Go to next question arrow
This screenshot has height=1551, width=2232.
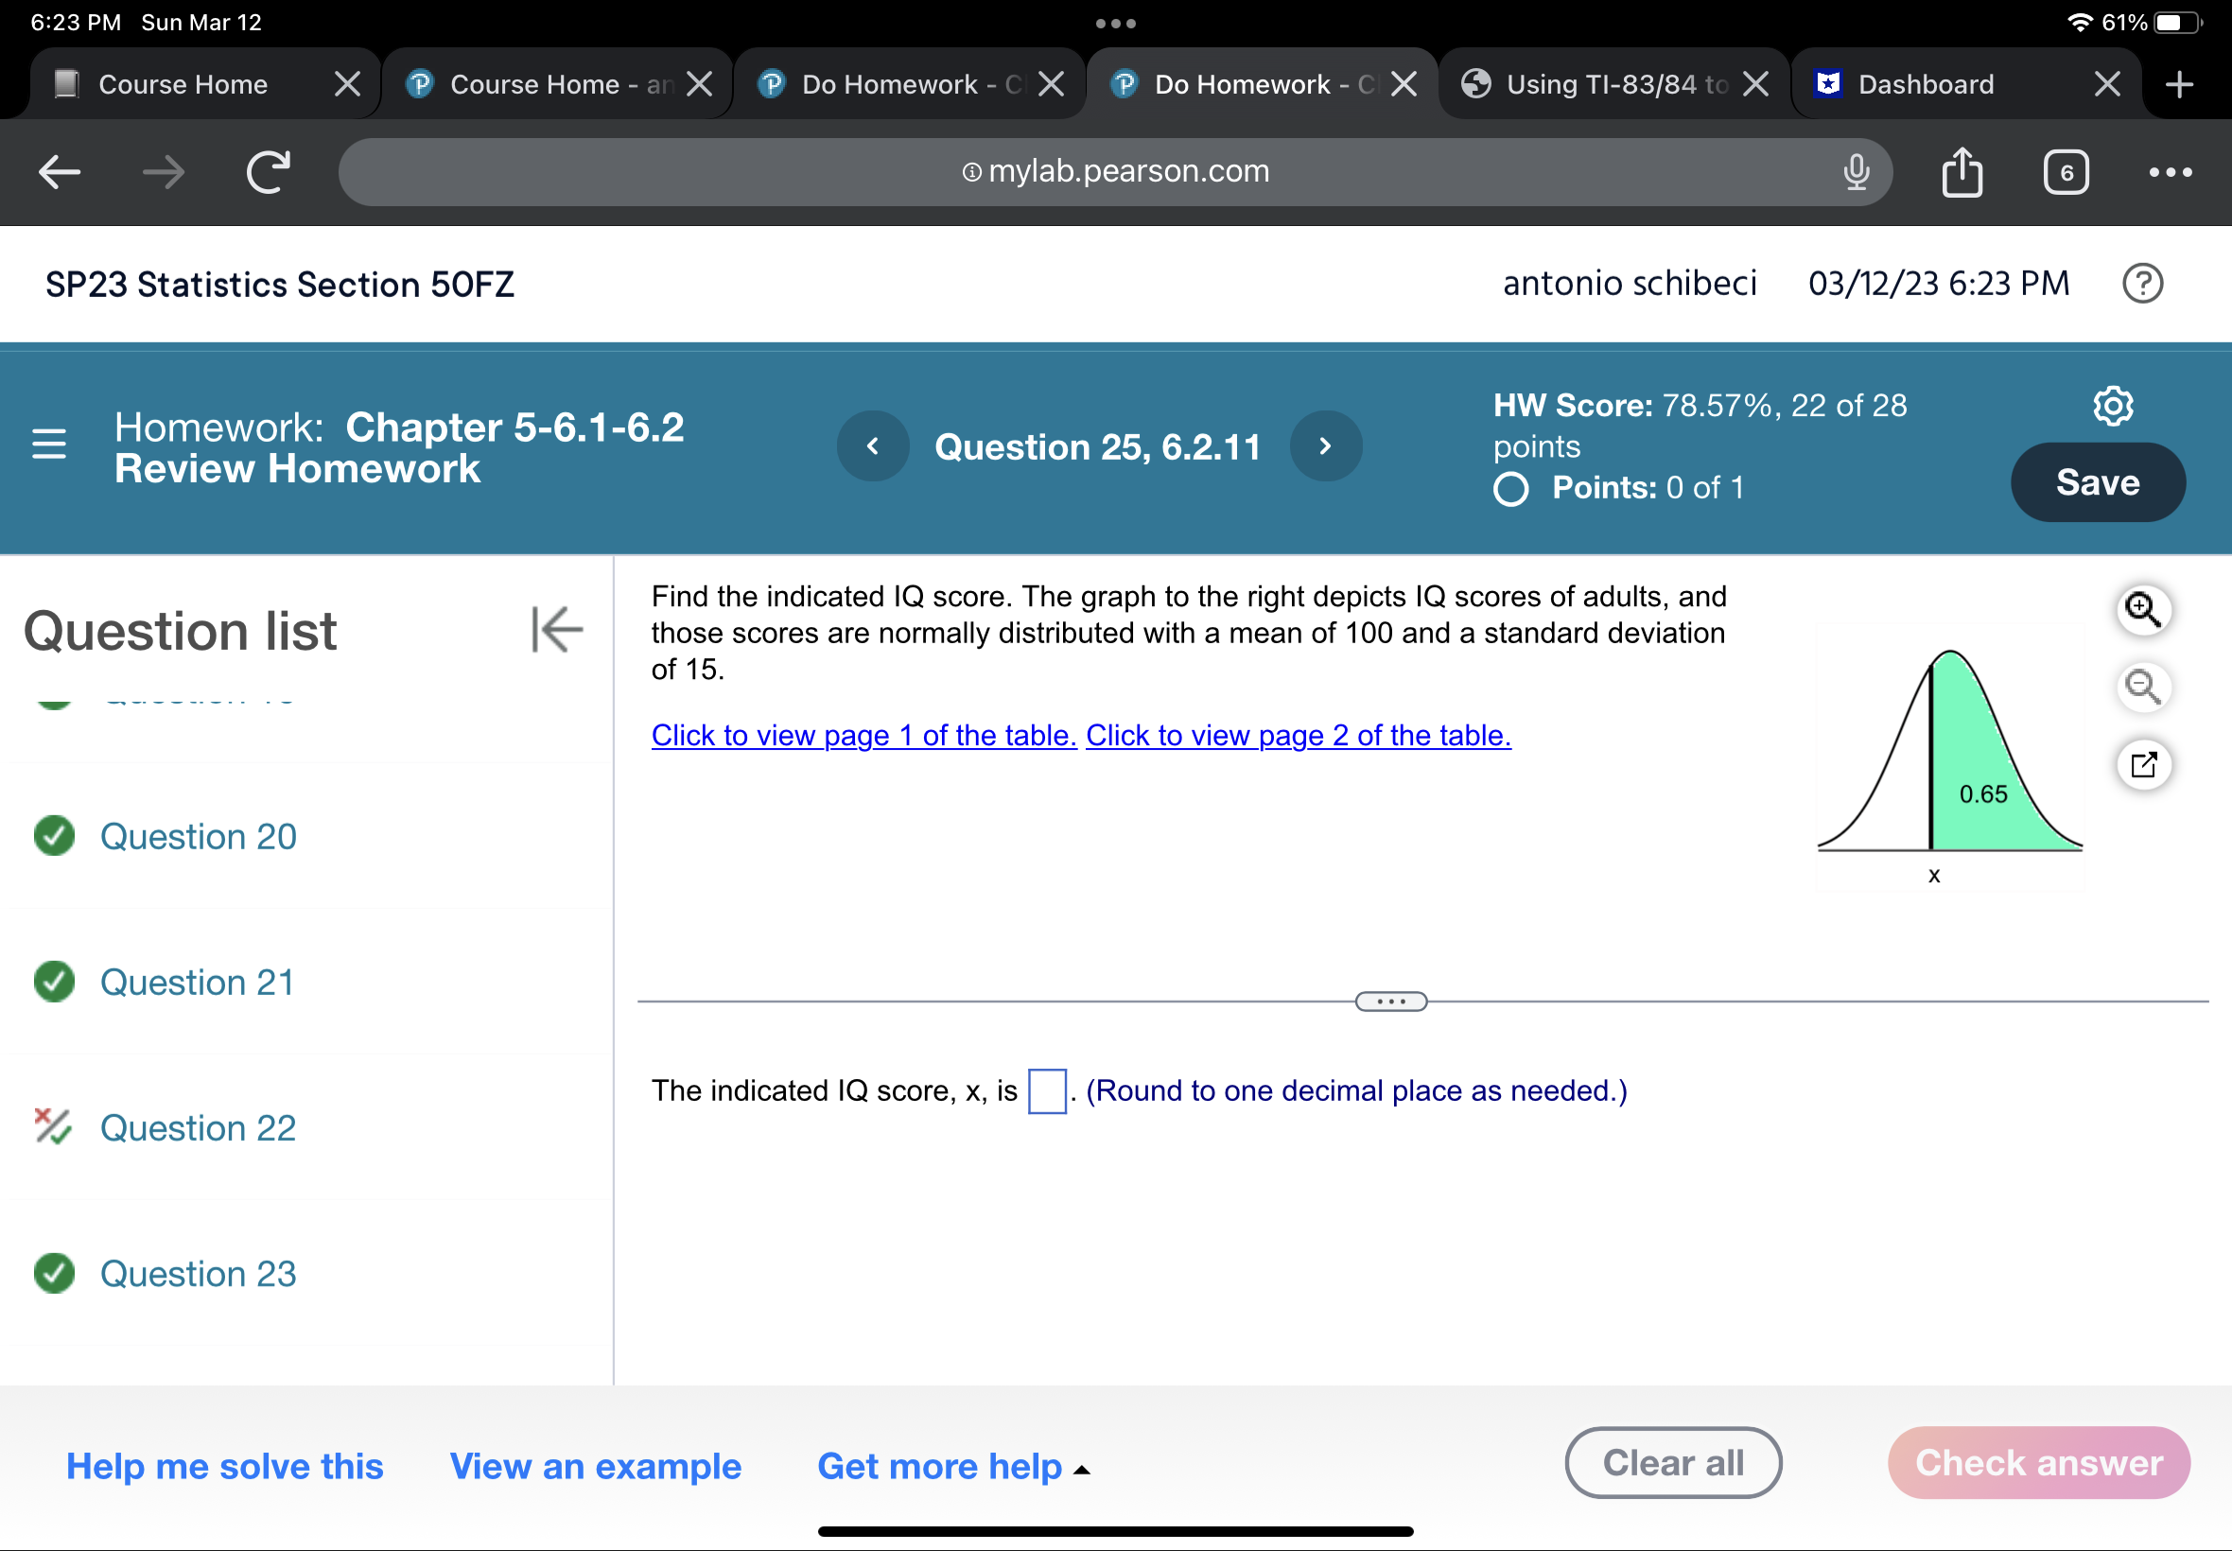point(1324,446)
